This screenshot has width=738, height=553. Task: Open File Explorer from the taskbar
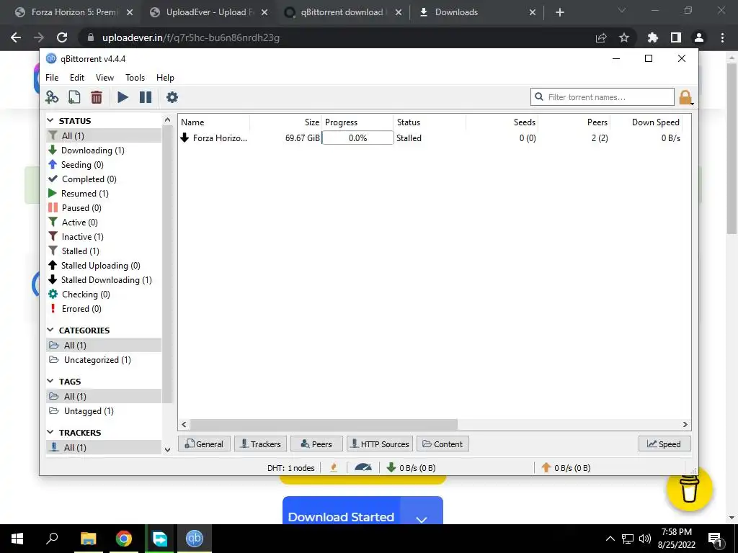(x=88, y=539)
